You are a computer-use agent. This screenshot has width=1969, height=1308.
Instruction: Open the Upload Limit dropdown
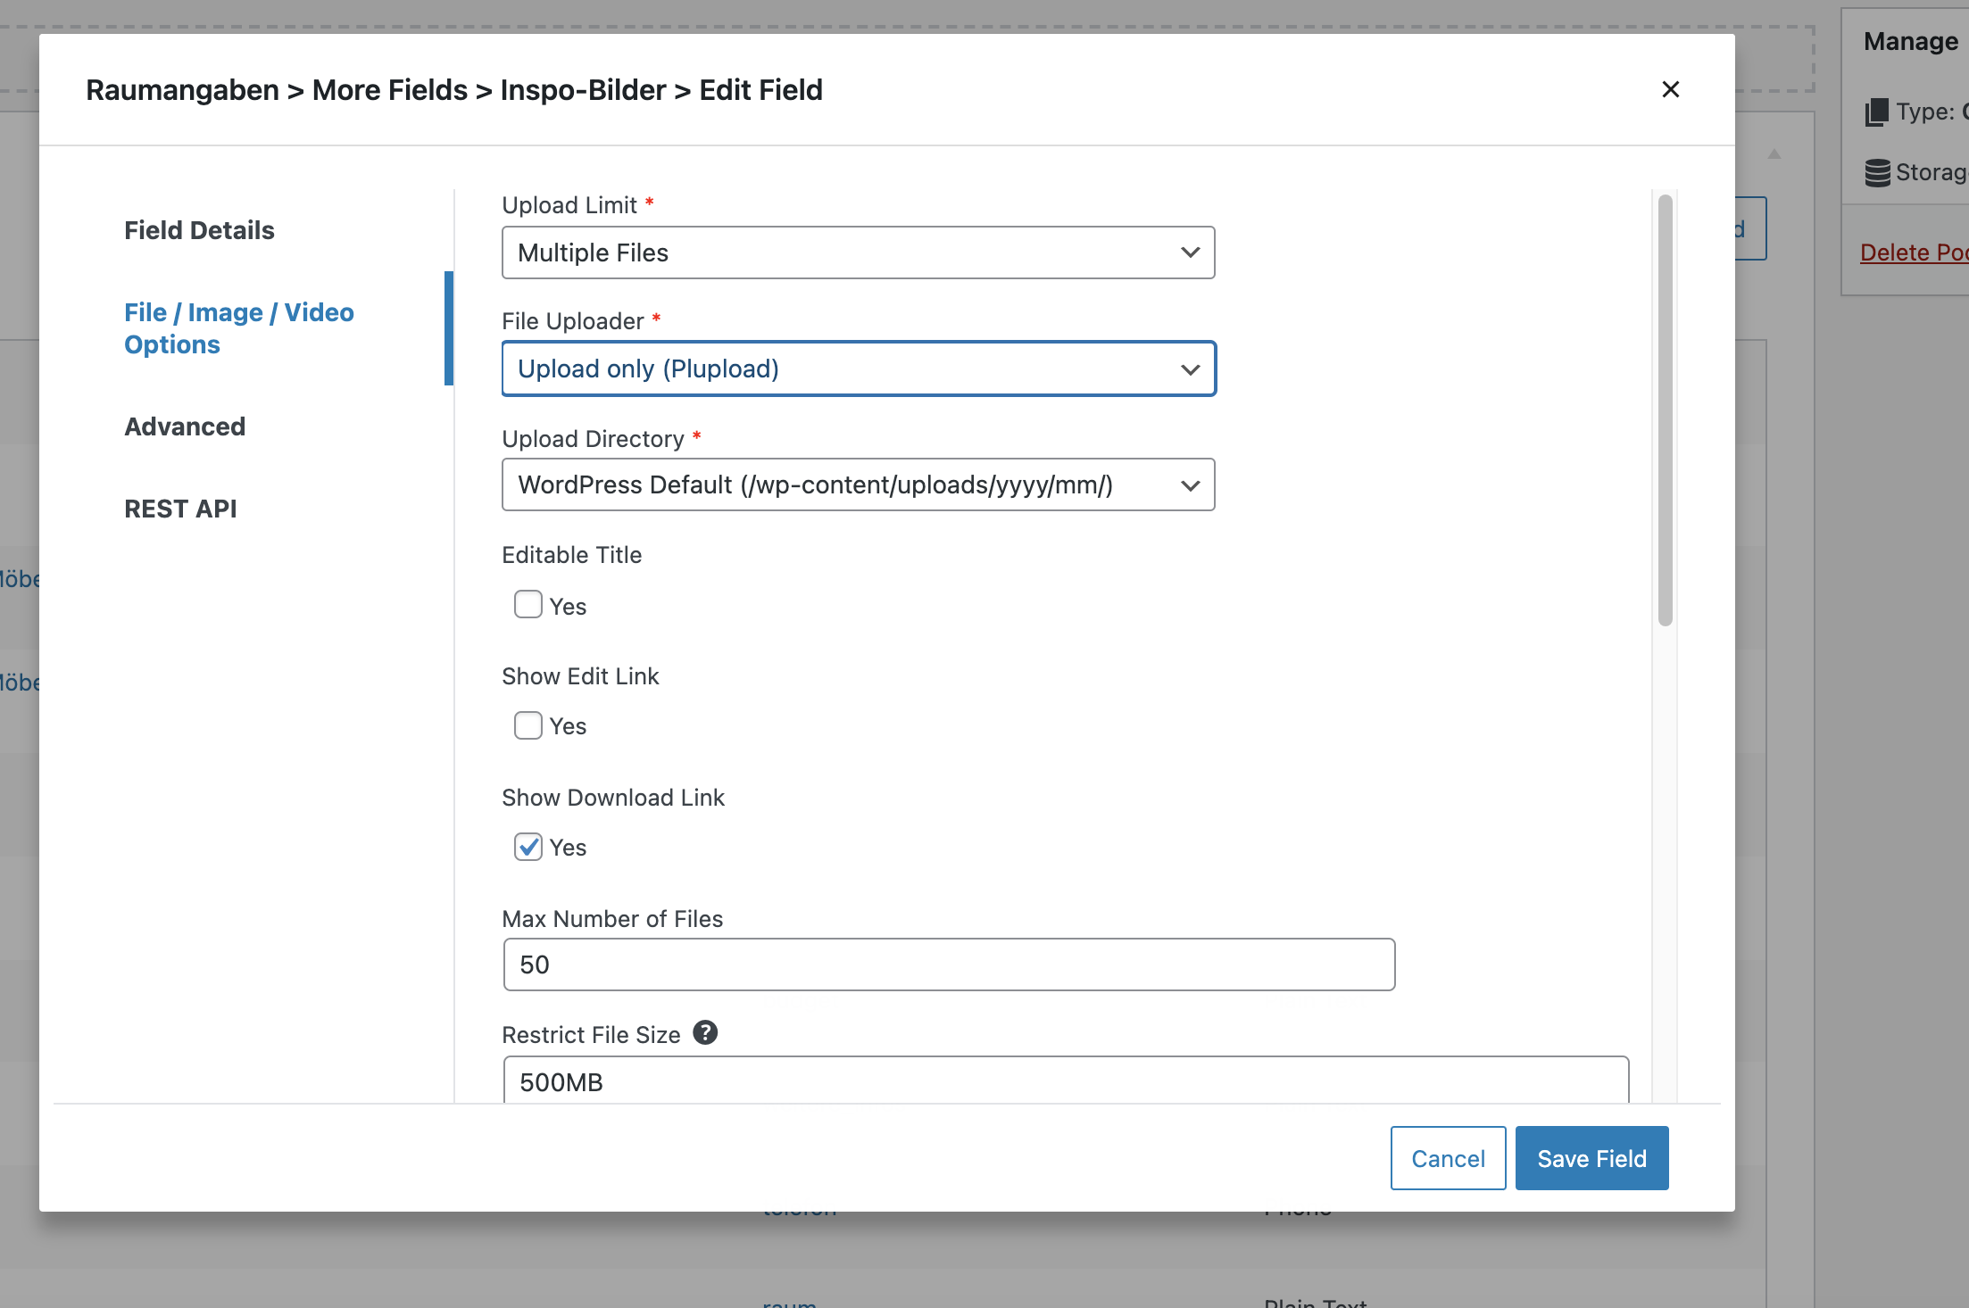[x=858, y=252]
